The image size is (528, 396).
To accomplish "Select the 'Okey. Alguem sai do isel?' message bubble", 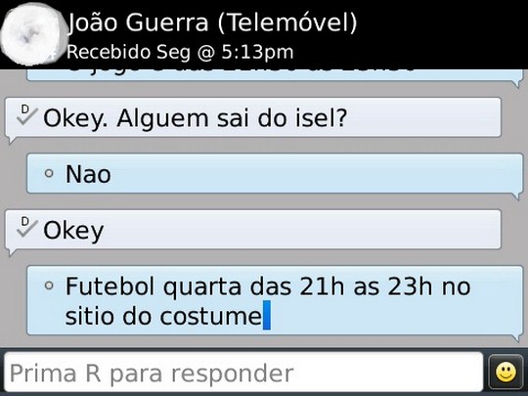I will 253,117.
